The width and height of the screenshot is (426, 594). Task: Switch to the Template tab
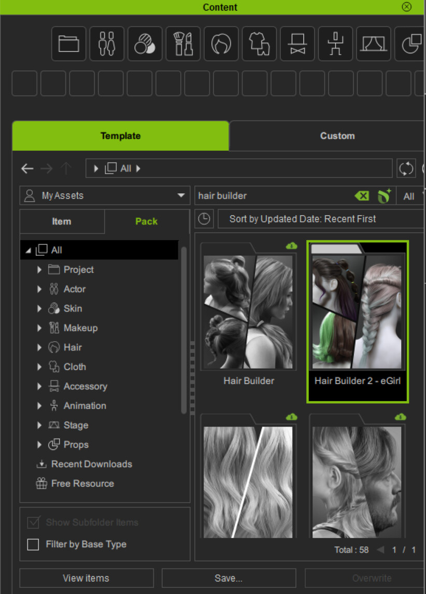point(120,136)
